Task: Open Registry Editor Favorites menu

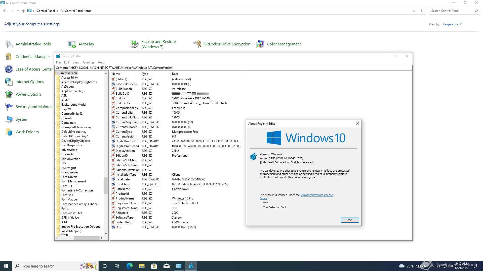Action: pos(88,62)
